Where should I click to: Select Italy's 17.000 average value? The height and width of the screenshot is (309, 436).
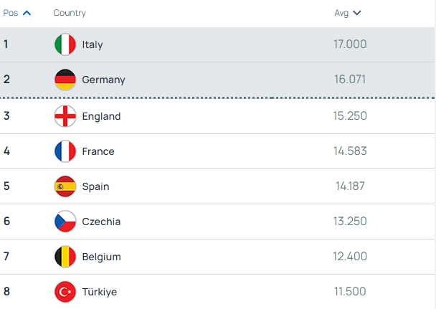[350, 44]
